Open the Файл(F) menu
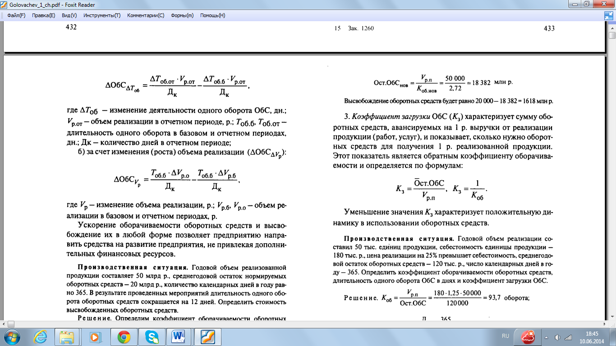 click(x=16, y=15)
